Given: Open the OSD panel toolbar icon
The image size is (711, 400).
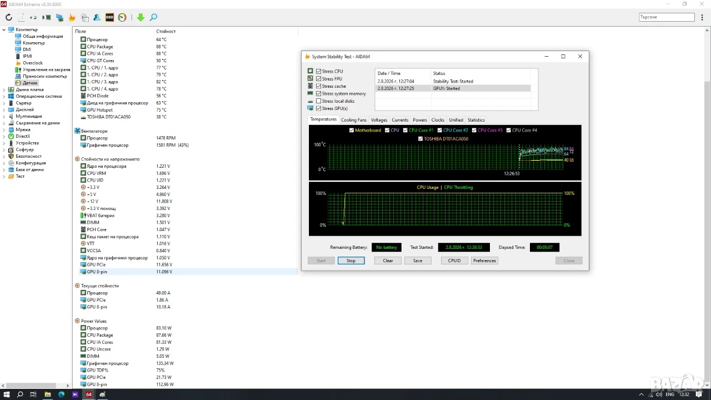Looking at the screenshot, I should pyautogui.click(x=109, y=17).
